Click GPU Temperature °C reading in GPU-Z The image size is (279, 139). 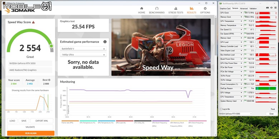[x=249, y=21]
